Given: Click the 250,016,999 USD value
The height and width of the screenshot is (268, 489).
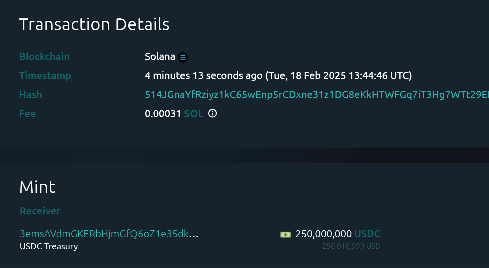Looking at the screenshot, I should 351,246.
